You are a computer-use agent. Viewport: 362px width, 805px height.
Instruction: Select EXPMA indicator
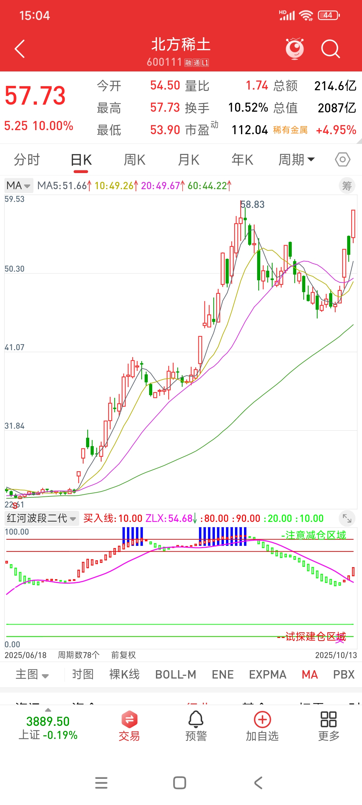pos(267,675)
